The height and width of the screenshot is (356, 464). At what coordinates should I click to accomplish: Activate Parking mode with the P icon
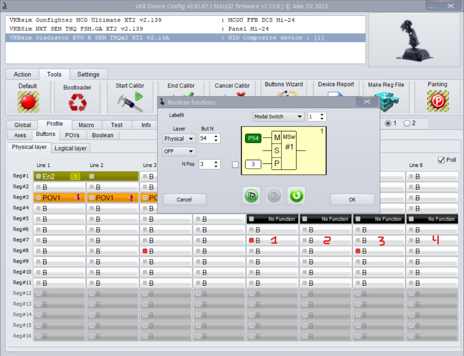[x=438, y=102]
